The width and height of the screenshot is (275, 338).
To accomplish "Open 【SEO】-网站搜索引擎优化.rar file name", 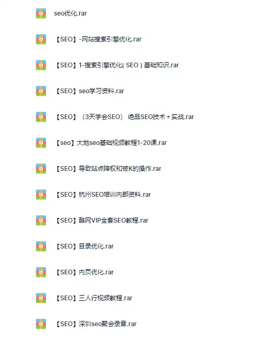I will tap(98, 39).
